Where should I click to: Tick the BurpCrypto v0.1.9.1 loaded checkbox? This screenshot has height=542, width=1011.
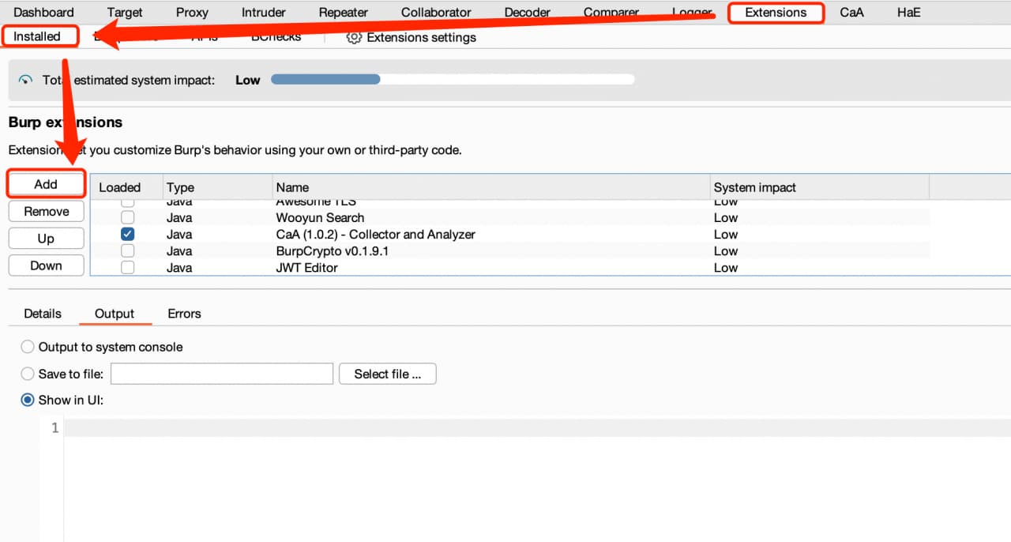127,250
